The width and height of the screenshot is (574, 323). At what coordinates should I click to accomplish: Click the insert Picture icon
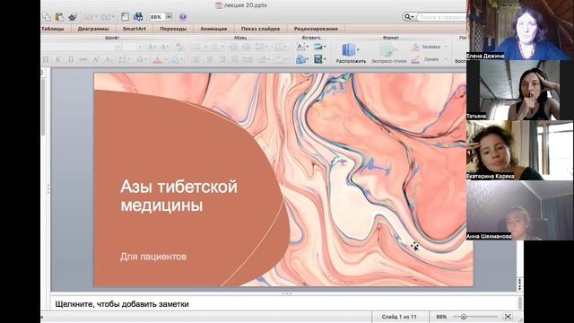317,47
